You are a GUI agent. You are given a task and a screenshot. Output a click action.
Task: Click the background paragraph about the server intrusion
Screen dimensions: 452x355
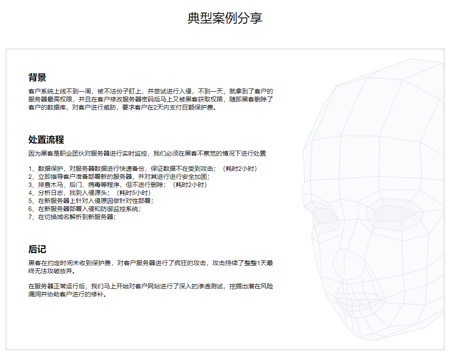click(x=151, y=99)
